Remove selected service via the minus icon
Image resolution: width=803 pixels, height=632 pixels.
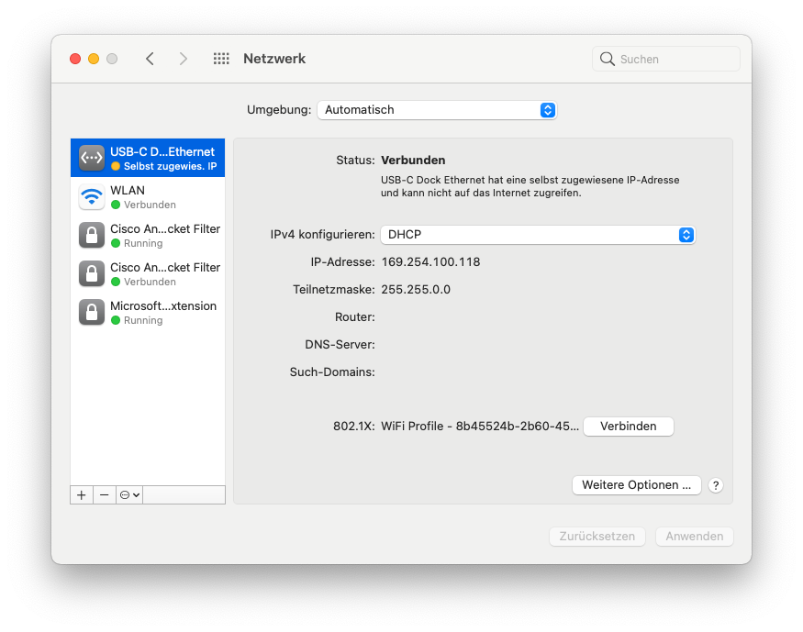point(104,494)
